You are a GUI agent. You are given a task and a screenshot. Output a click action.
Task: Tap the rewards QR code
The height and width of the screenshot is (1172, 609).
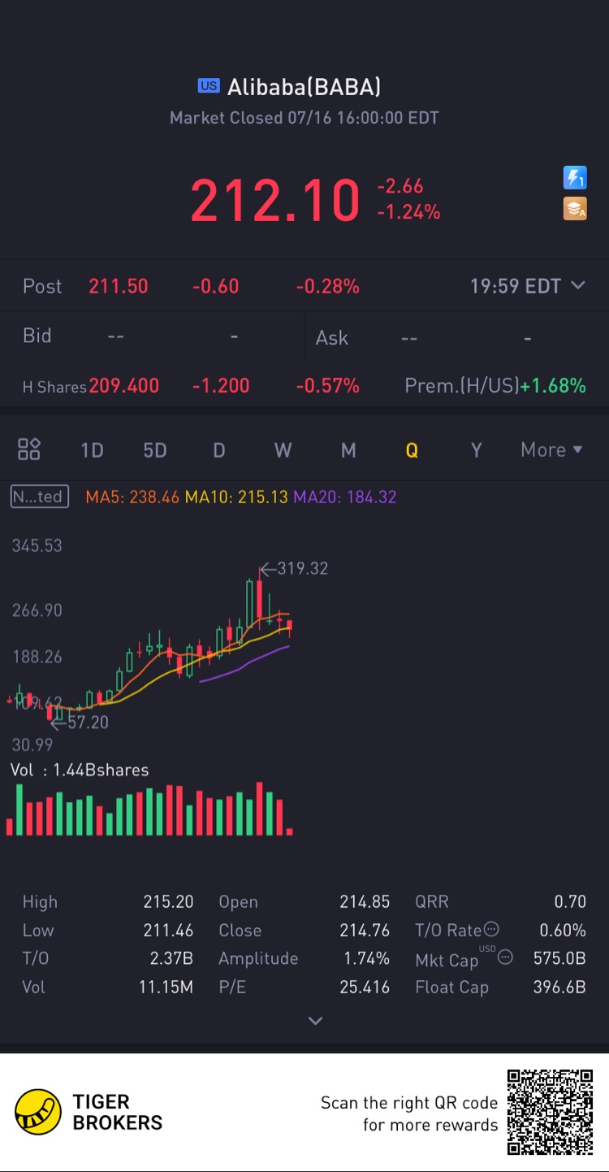pyautogui.click(x=550, y=1112)
